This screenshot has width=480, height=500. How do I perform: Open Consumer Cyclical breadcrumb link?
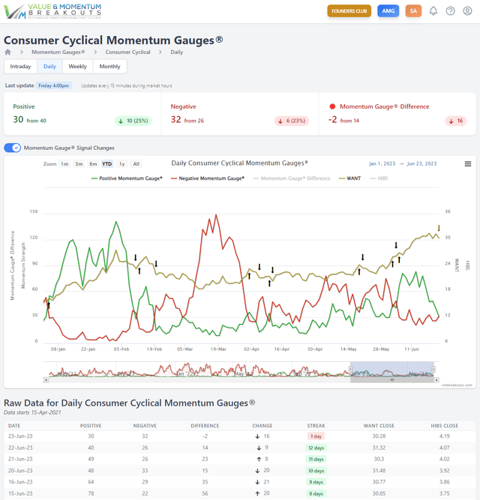pos(128,52)
